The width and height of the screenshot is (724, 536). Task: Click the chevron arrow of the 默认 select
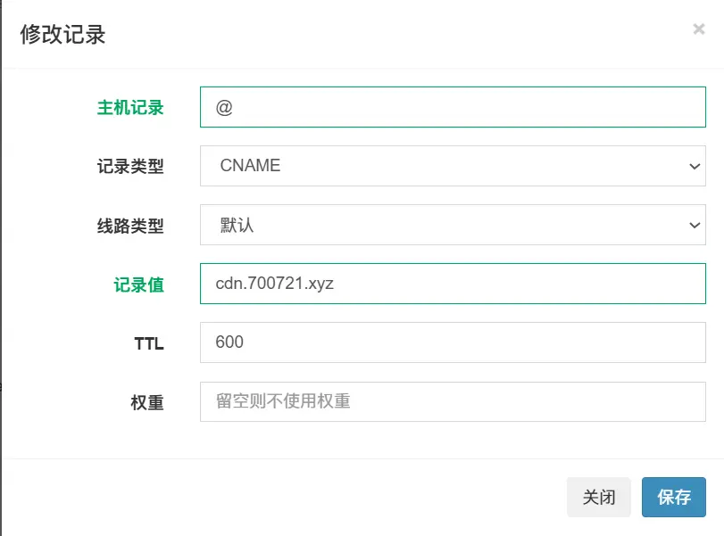695,225
